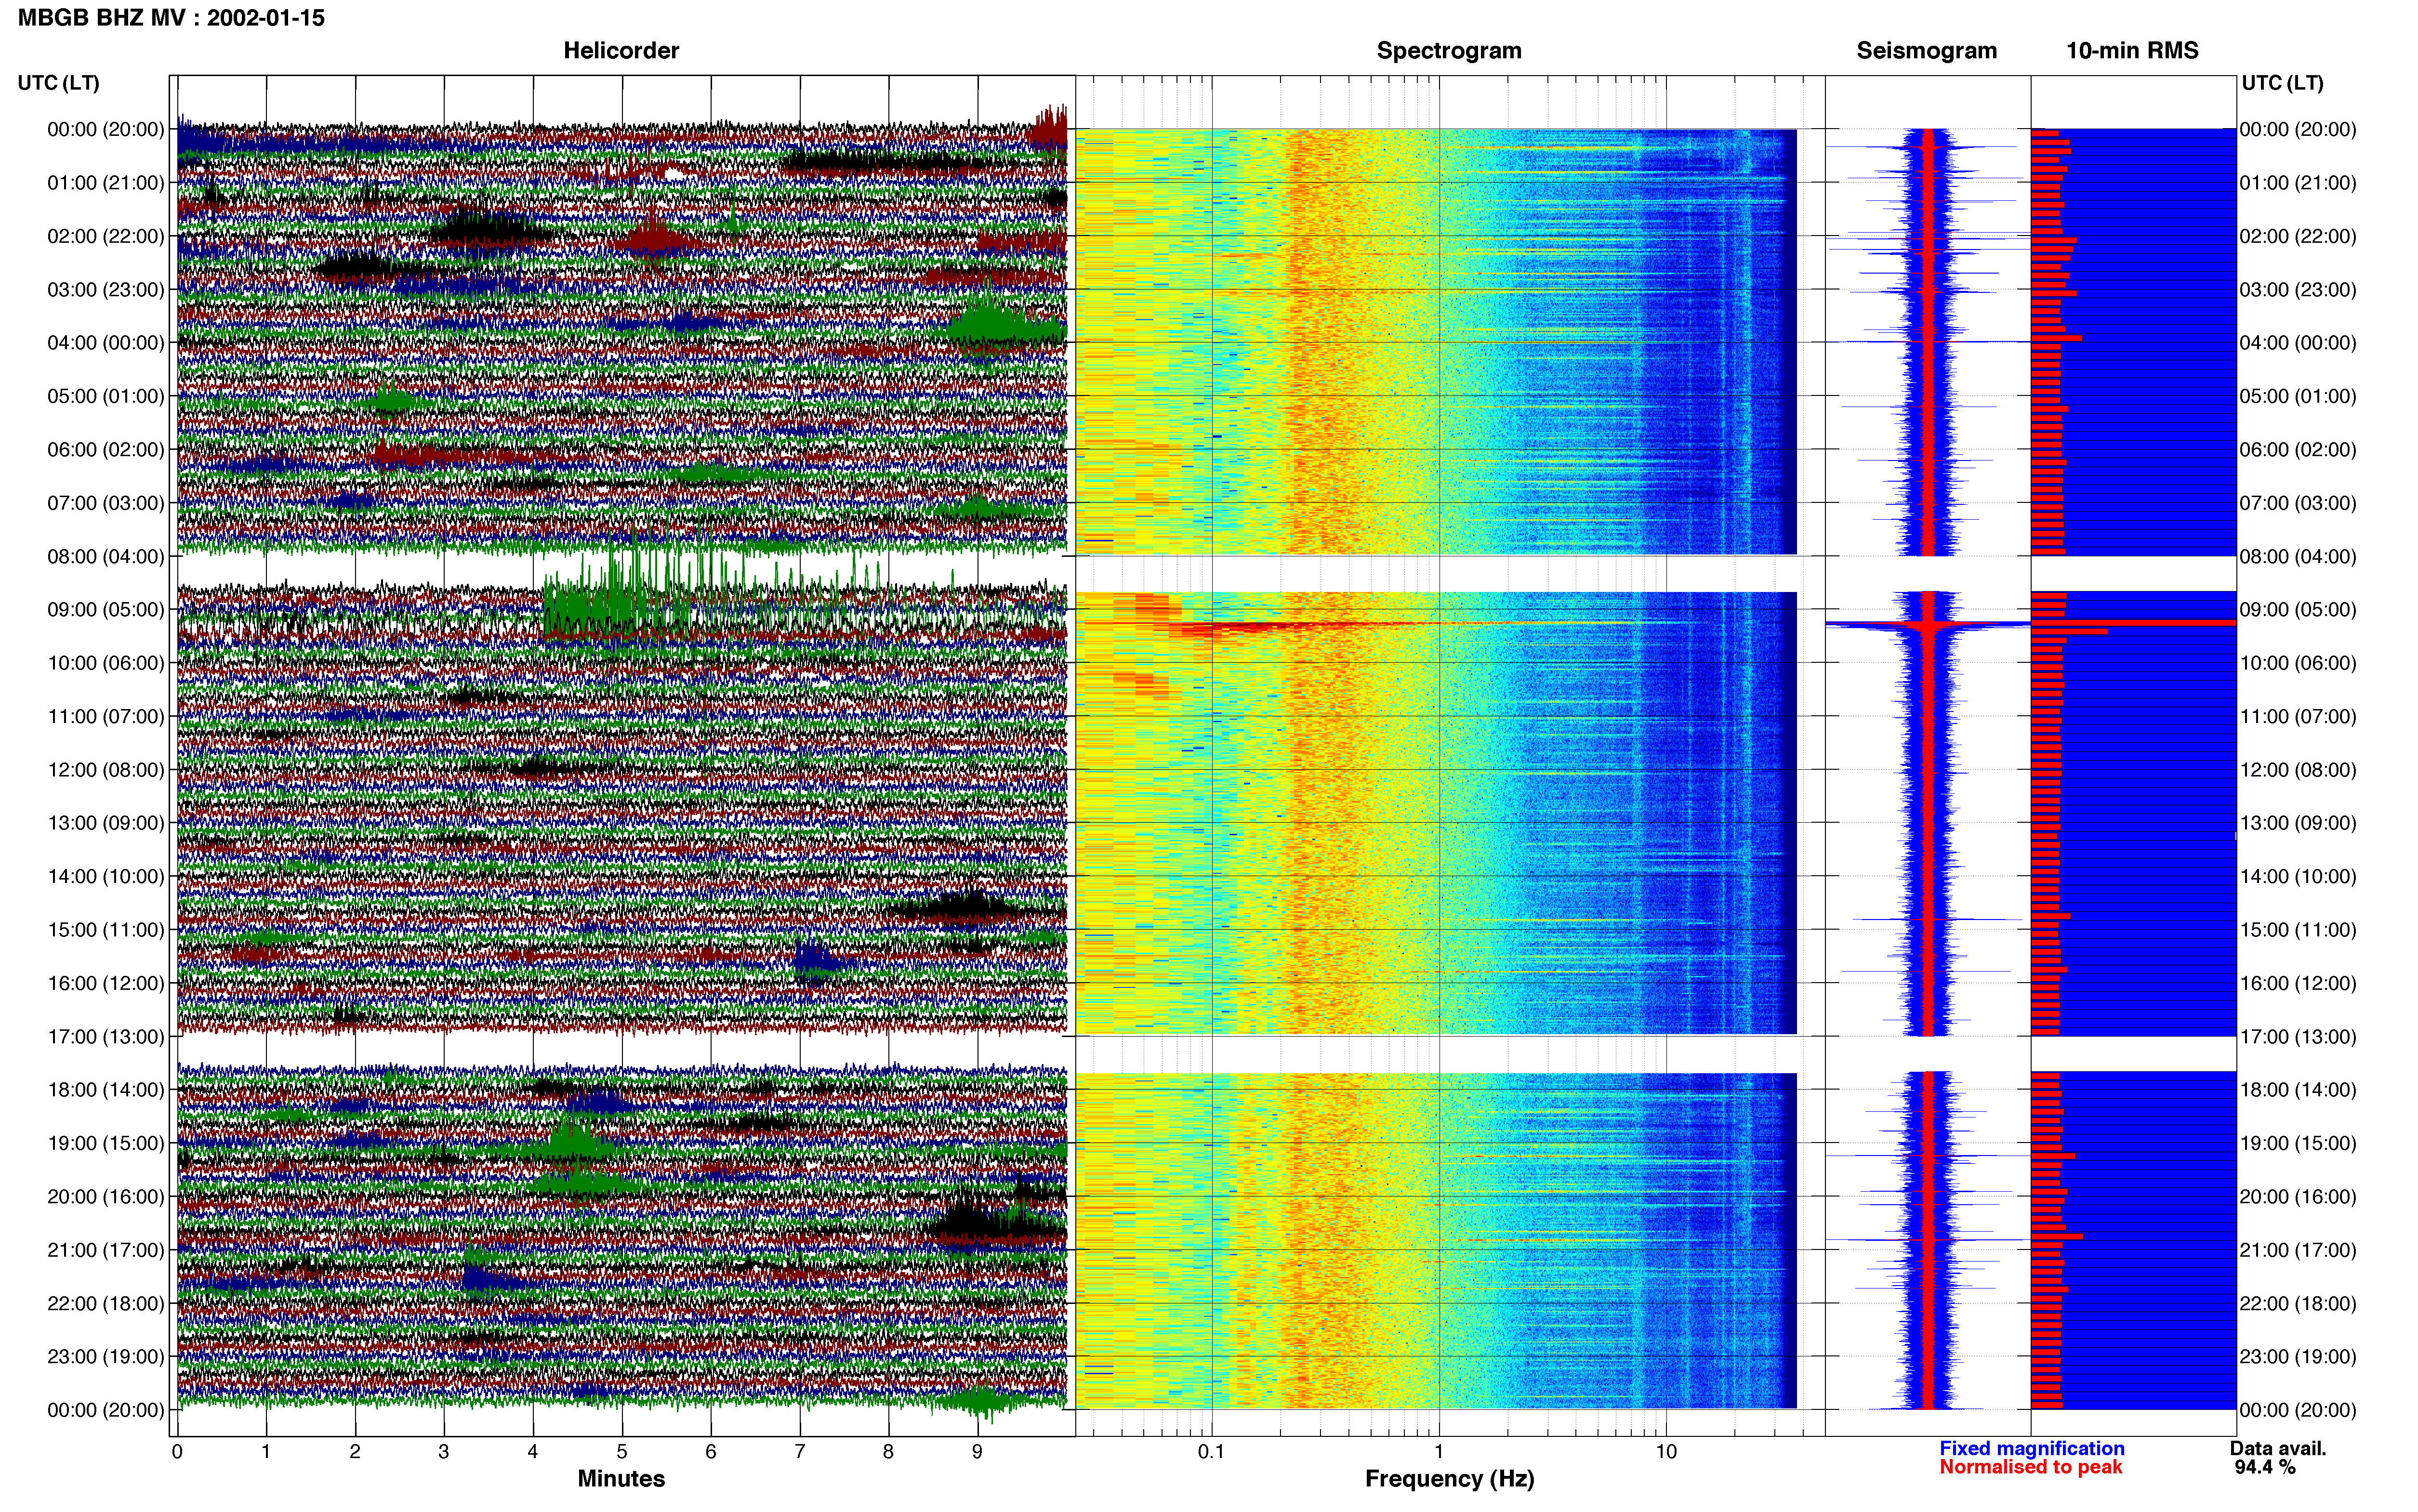Click tick label '10' on the Frequency axis
The image size is (2418, 1512).
click(1666, 1452)
